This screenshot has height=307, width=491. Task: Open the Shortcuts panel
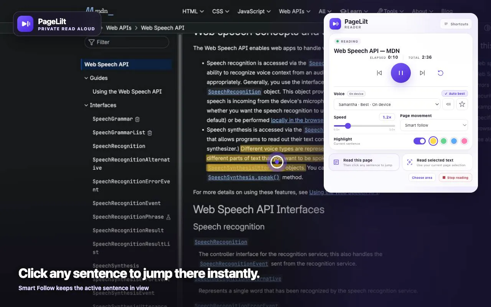click(456, 24)
